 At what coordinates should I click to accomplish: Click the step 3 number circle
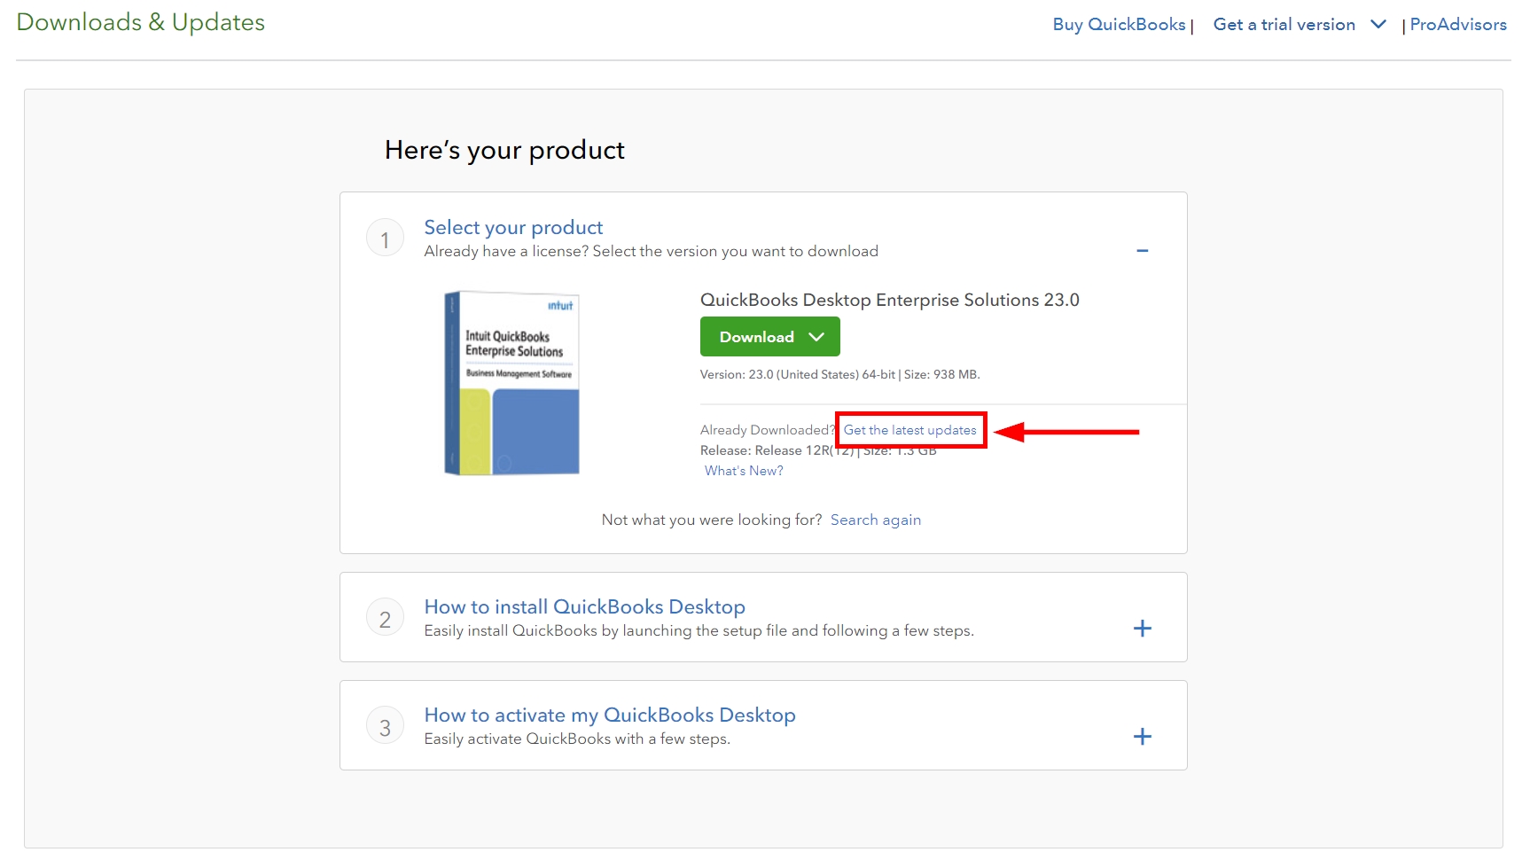tap(385, 725)
